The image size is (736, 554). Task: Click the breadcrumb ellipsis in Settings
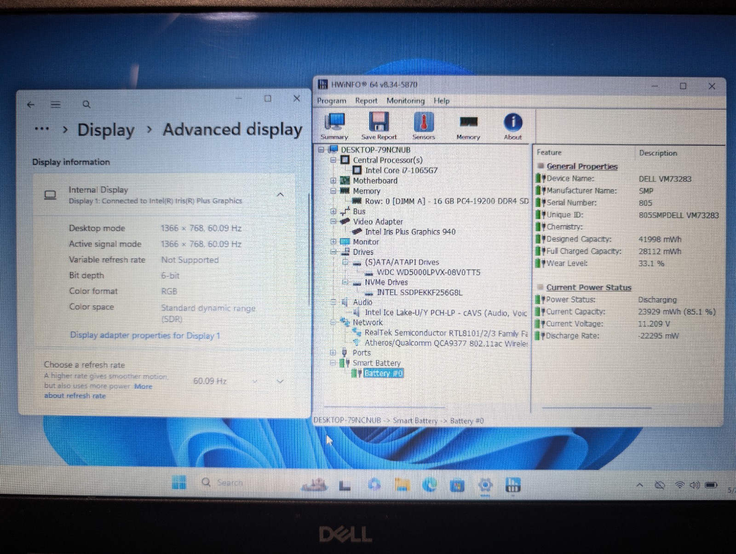click(42, 129)
